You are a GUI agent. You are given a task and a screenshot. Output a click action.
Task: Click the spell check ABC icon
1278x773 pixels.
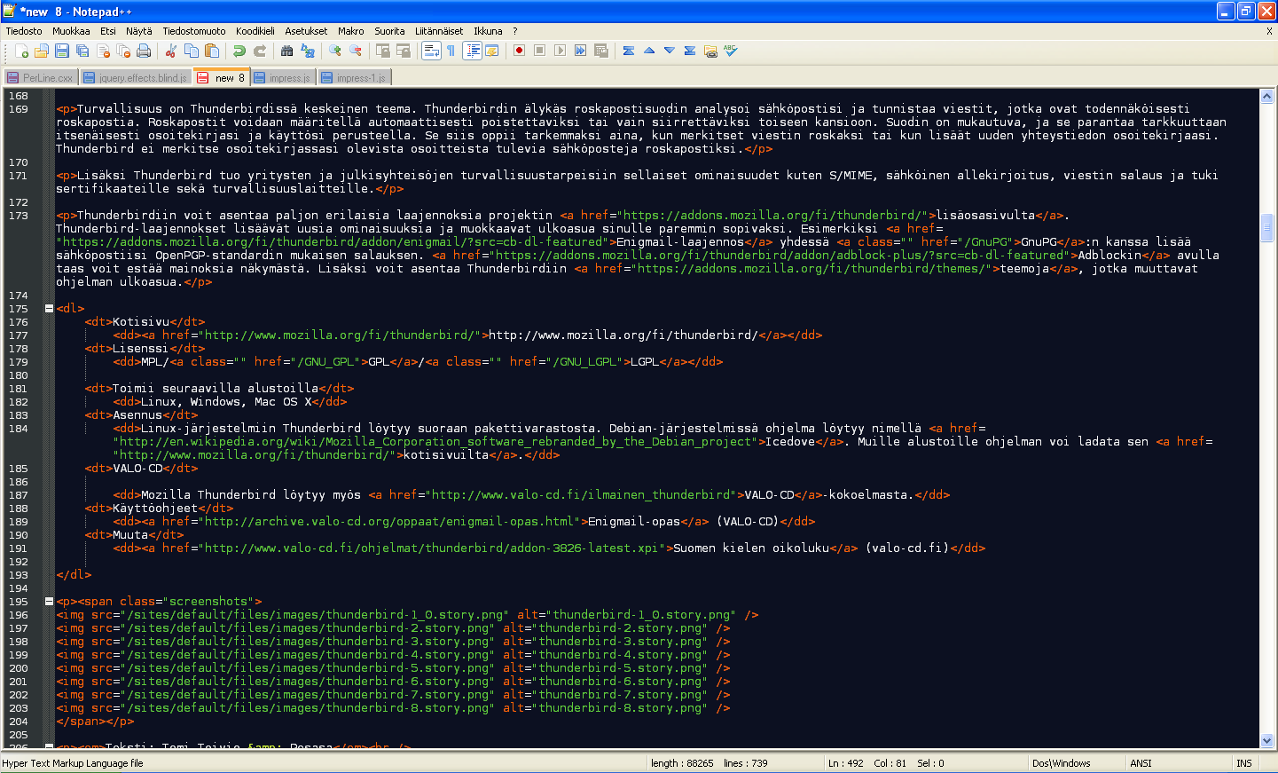pos(731,51)
